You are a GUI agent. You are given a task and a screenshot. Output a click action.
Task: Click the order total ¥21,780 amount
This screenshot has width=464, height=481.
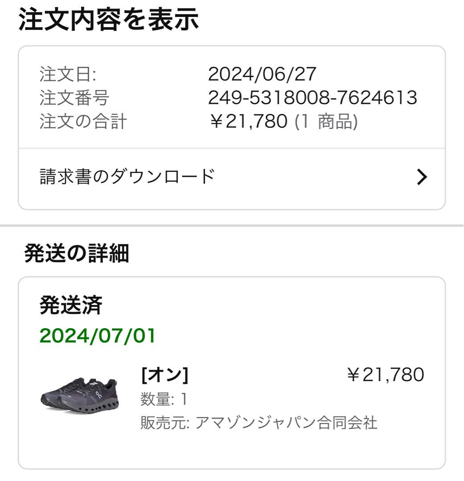[x=248, y=121]
